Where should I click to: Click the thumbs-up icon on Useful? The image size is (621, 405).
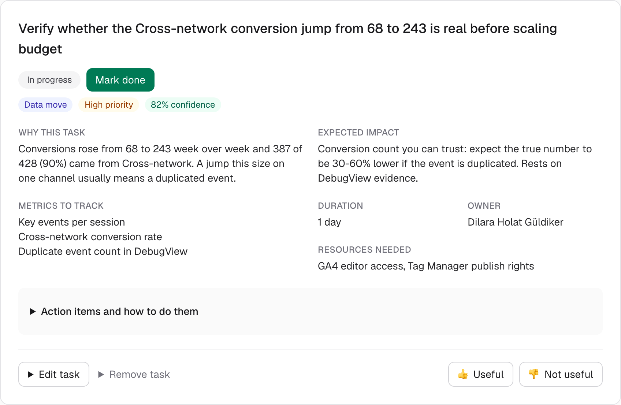tap(463, 374)
